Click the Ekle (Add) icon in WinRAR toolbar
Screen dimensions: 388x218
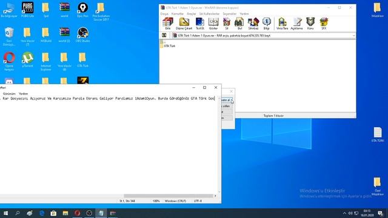(168, 24)
